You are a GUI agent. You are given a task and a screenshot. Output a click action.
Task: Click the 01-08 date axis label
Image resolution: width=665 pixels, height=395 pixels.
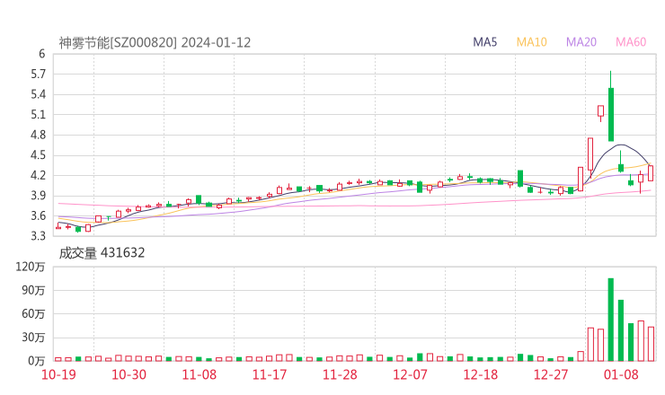621,374
